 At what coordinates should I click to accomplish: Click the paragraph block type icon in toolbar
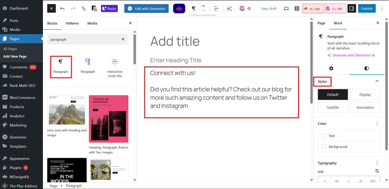point(194,8)
